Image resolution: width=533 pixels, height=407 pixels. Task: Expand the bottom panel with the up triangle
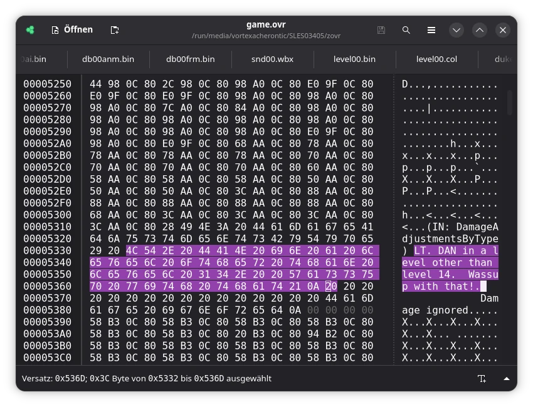pyautogui.click(x=507, y=378)
